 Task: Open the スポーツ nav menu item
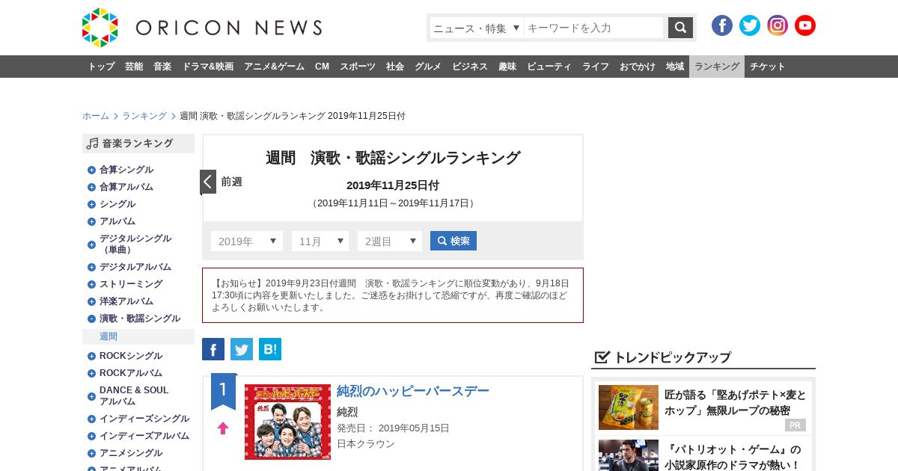(x=358, y=67)
